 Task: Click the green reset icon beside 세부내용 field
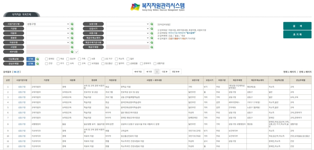pyautogui.click(x=72, y=52)
